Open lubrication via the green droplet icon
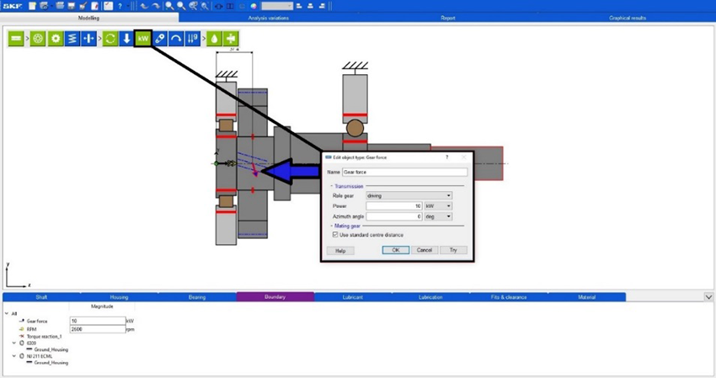 214,39
